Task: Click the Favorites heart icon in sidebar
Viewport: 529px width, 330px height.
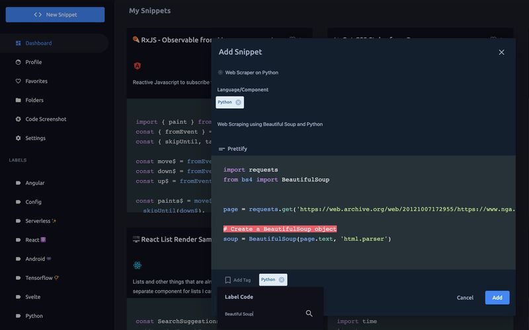Action: coord(19,81)
